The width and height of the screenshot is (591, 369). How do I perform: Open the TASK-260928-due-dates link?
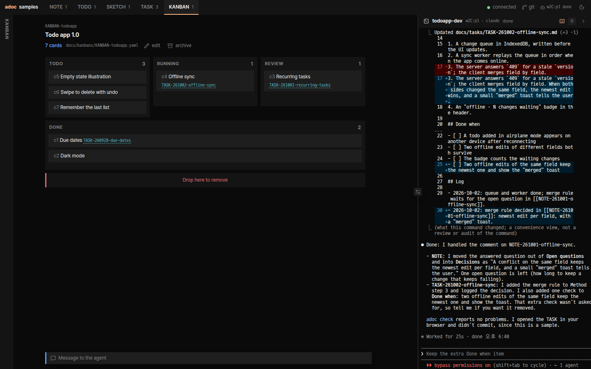(107, 141)
